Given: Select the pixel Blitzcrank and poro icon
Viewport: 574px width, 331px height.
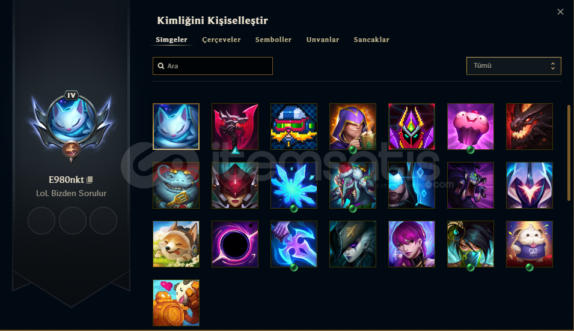Looking at the screenshot, I should (176, 303).
